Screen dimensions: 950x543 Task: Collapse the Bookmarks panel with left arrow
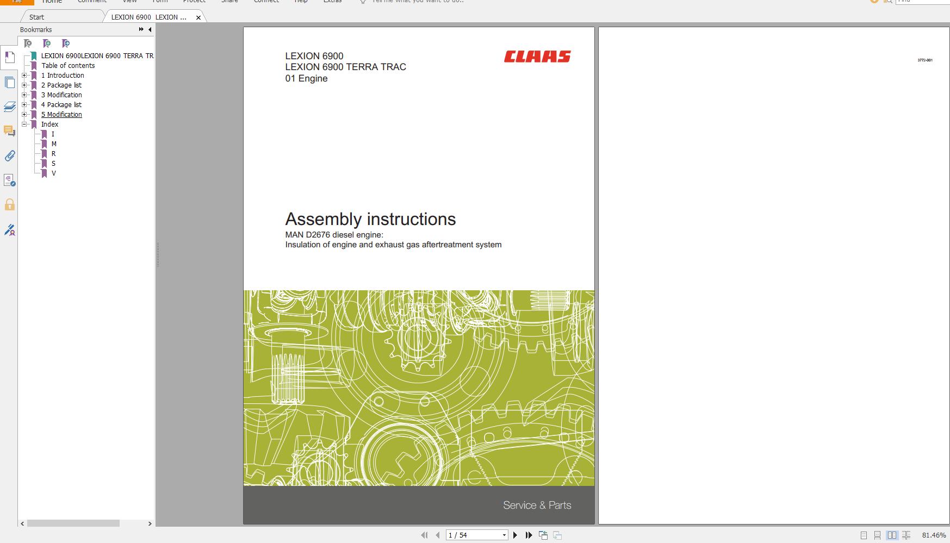150,29
